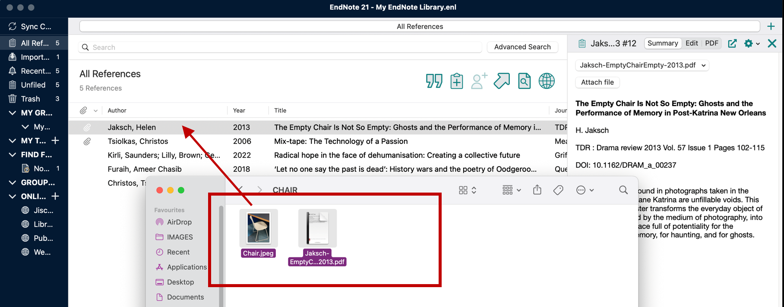Open attached PDF file dropdown
Screen dimensions: 784x307
click(642, 65)
